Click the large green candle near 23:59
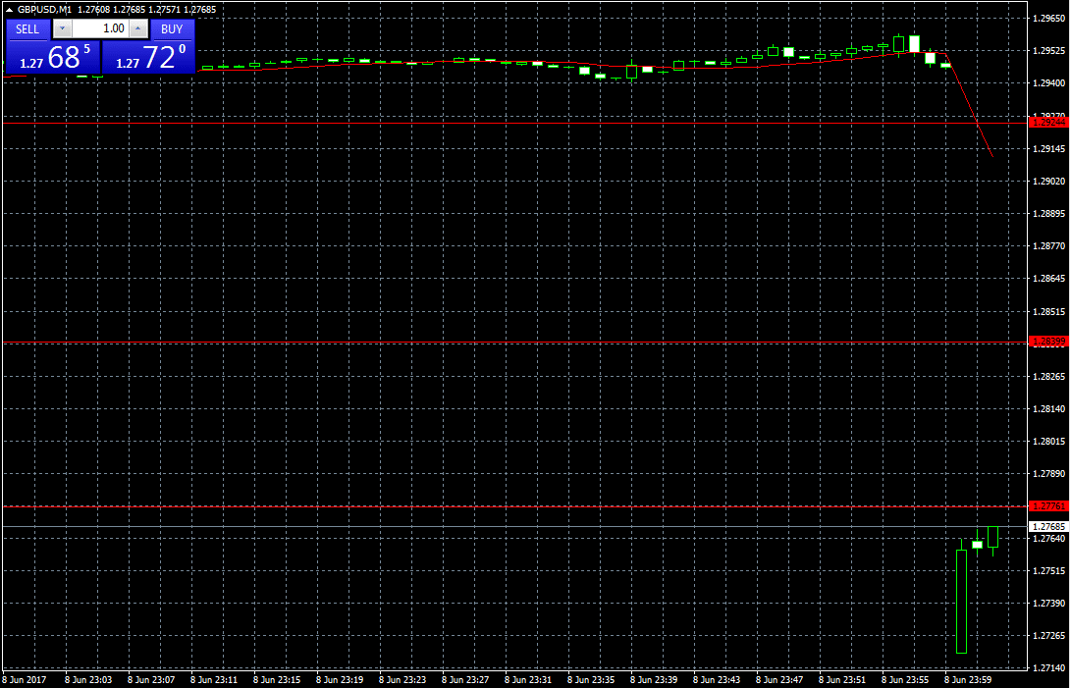The width and height of the screenshot is (1071, 688). tap(962, 602)
